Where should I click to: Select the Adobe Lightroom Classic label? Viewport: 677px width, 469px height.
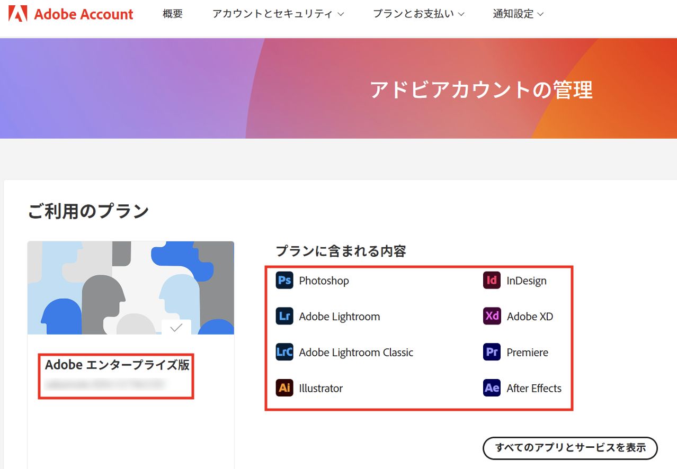tap(356, 353)
